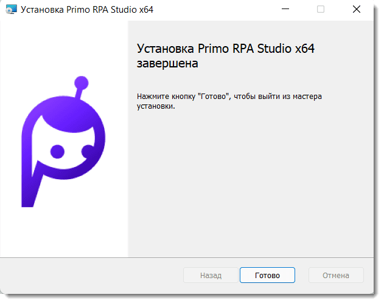The width and height of the screenshot is (384, 303).
Task: Click the left eye of the robot logo
Action: (57, 150)
